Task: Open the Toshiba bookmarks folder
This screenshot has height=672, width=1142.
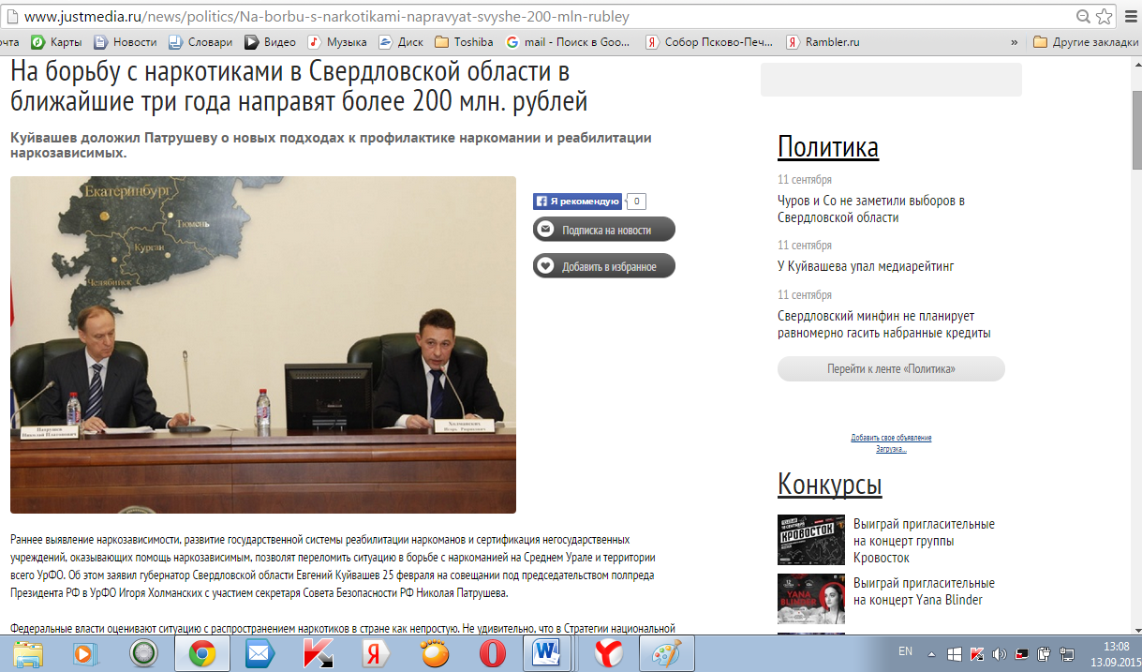Action: [465, 42]
